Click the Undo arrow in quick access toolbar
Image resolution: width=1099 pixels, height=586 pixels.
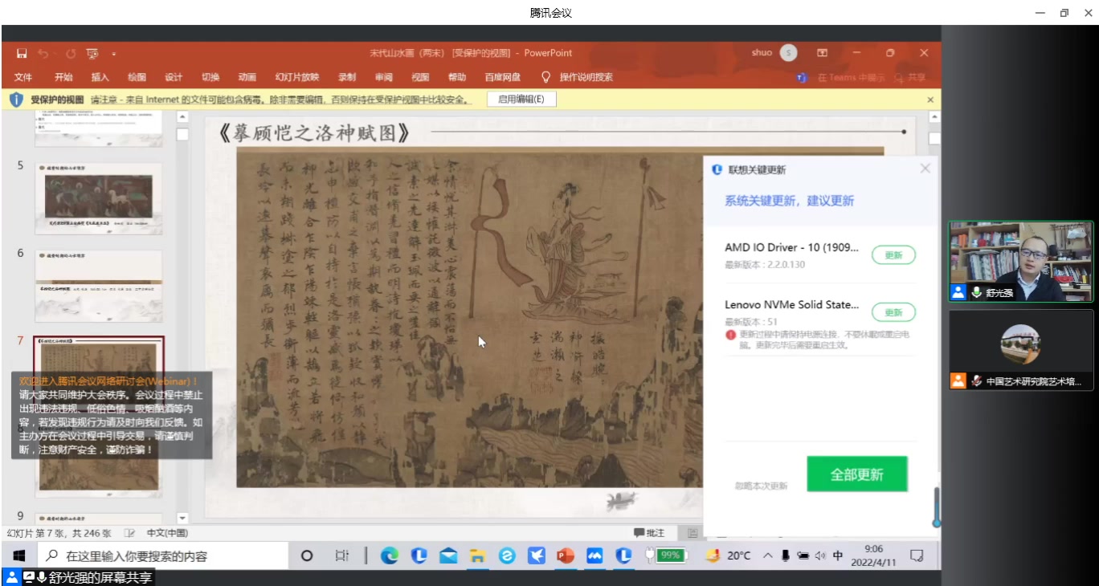[x=43, y=54]
